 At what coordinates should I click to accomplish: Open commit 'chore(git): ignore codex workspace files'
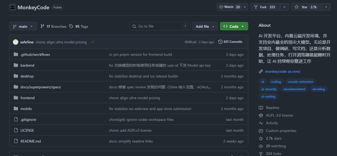141,119
